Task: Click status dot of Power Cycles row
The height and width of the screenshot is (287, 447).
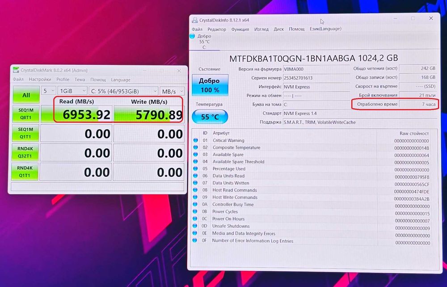Action: 195,211
